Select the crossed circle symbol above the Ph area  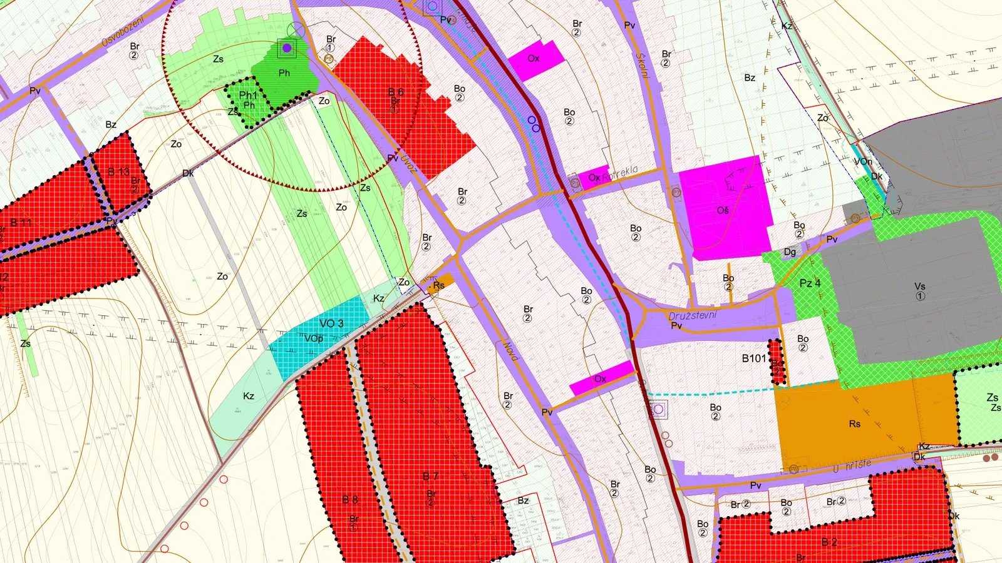(297, 29)
